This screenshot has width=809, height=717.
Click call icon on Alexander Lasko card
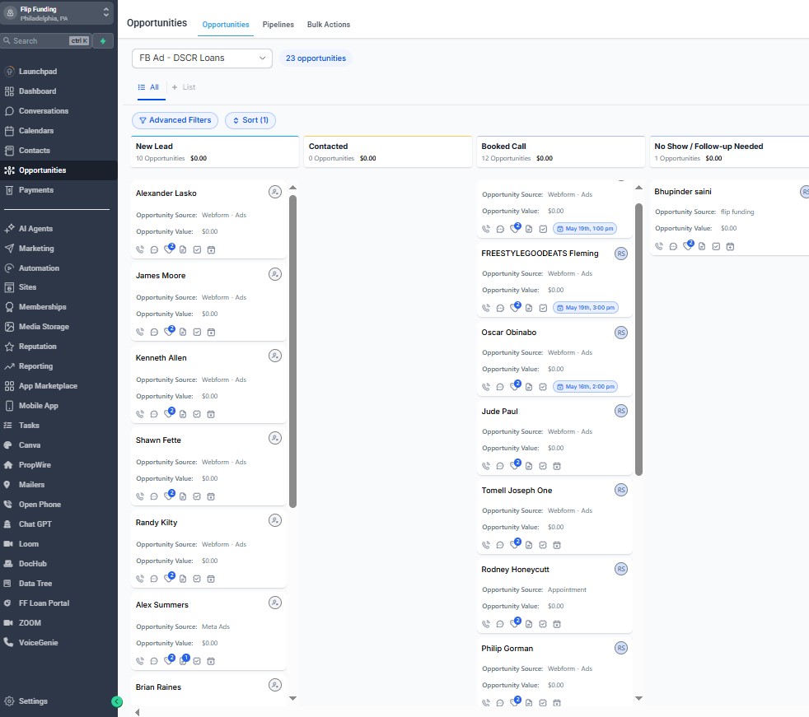tap(140, 249)
